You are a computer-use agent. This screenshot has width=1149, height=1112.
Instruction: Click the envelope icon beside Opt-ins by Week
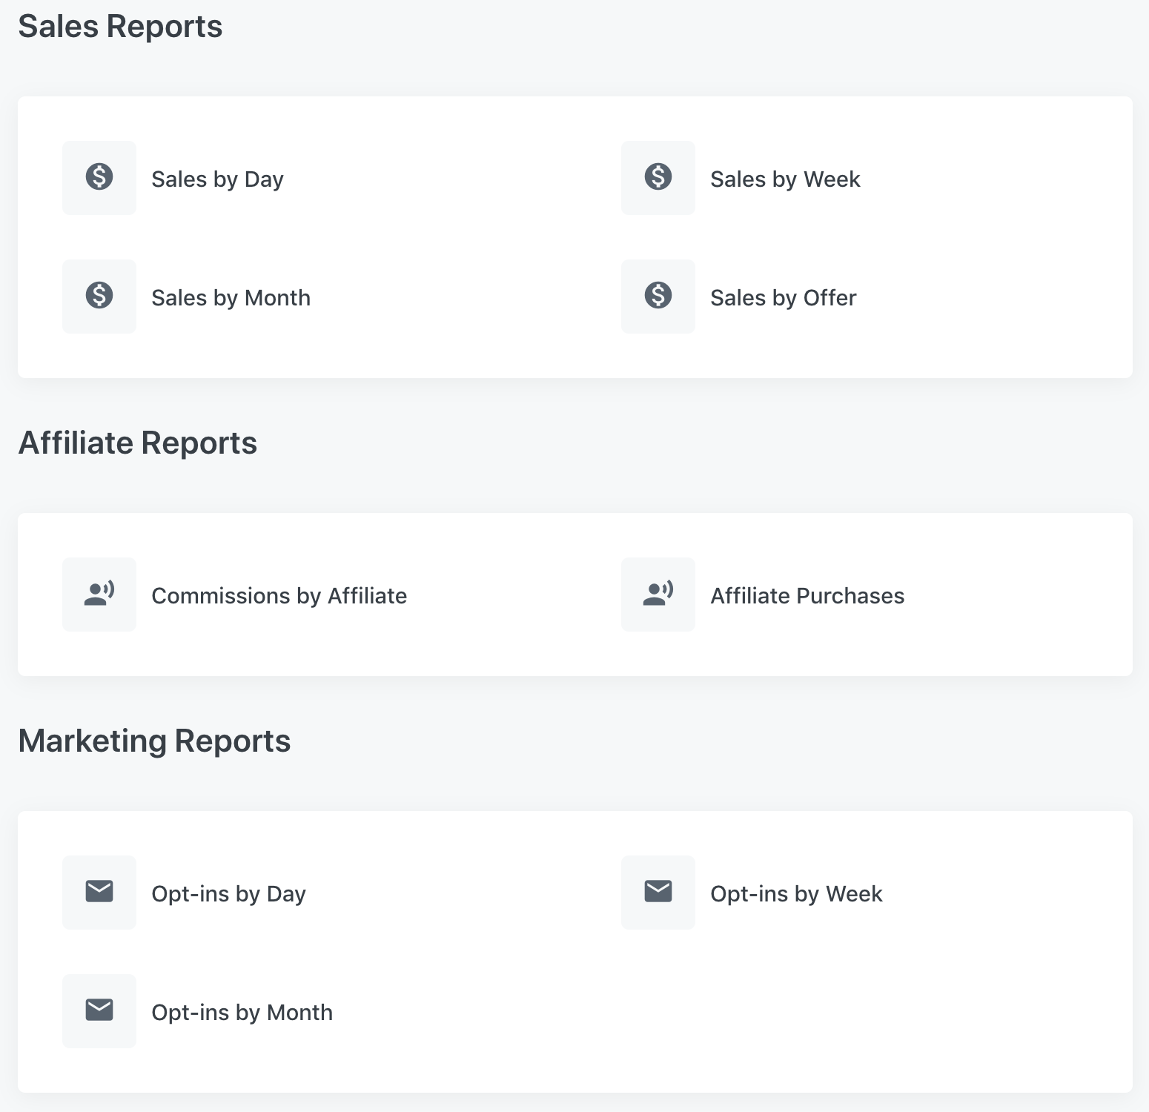(x=658, y=892)
